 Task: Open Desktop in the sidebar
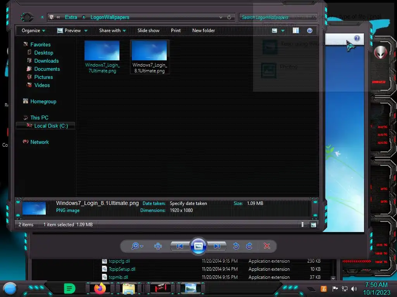coord(44,53)
